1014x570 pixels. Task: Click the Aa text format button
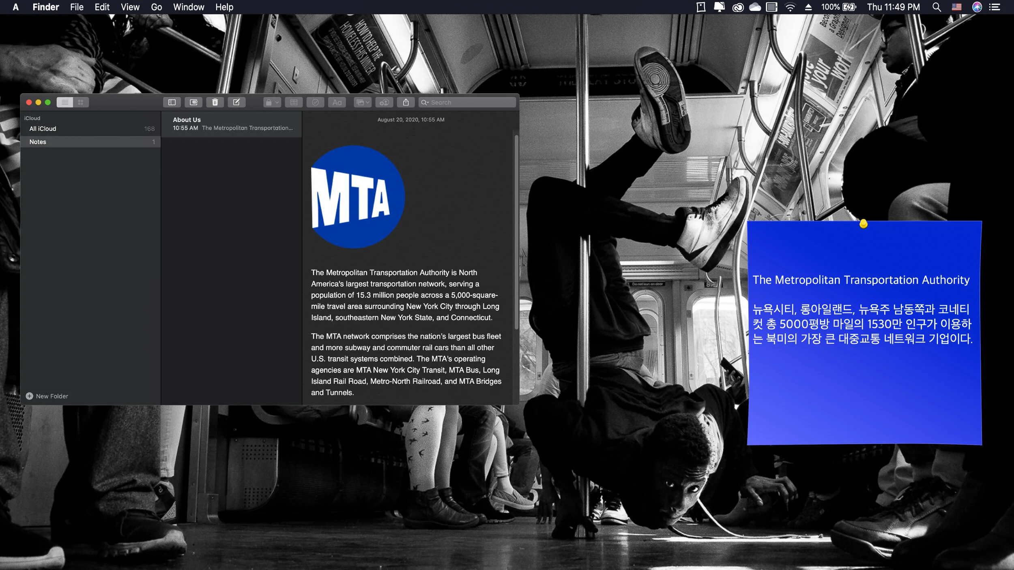(337, 102)
